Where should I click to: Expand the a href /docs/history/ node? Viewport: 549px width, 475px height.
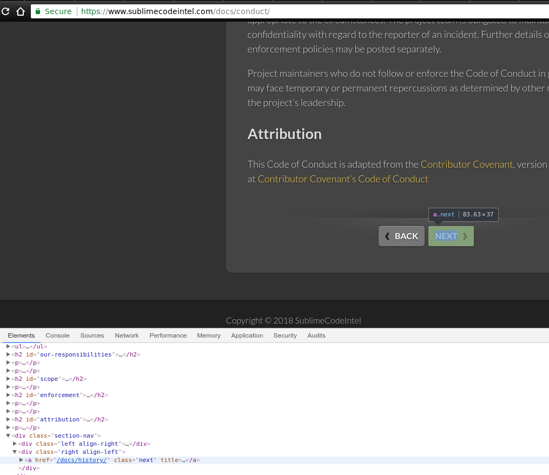(x=21, y=460)
